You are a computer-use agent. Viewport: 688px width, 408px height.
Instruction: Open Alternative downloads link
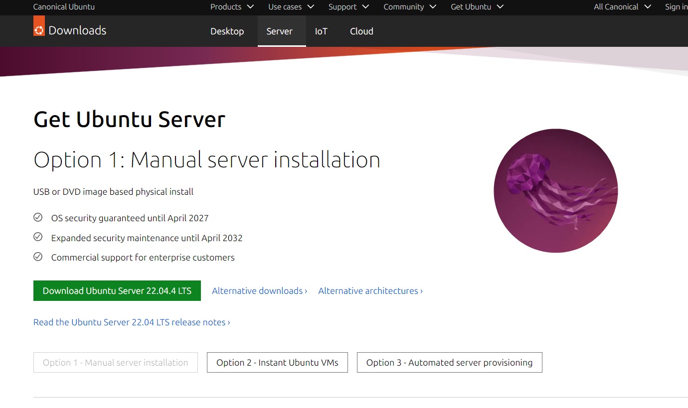259,291
